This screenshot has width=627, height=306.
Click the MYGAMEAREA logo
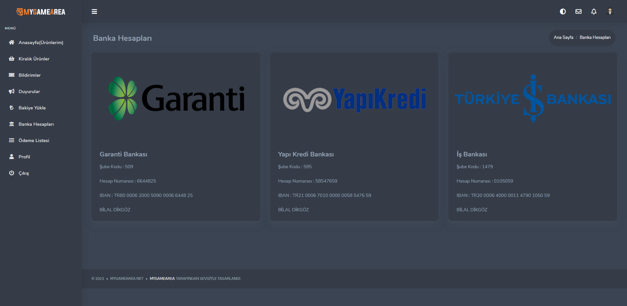point(41,12)
